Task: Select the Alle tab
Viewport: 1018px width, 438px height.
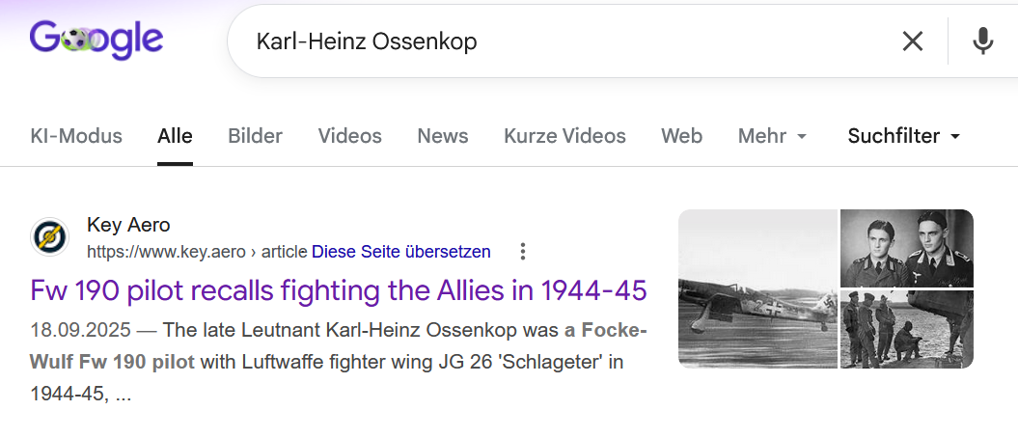Action: point(175,136)
